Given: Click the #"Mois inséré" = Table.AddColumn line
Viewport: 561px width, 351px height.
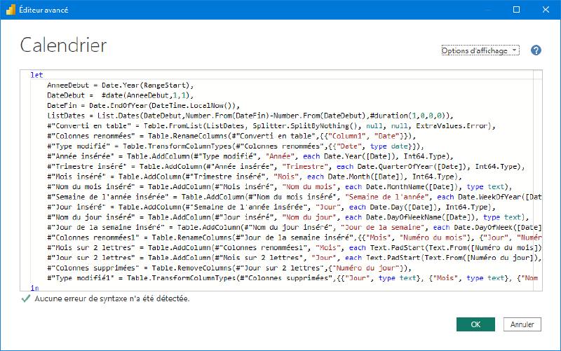Looking at the screenshot, I should (x=255, y=177).
